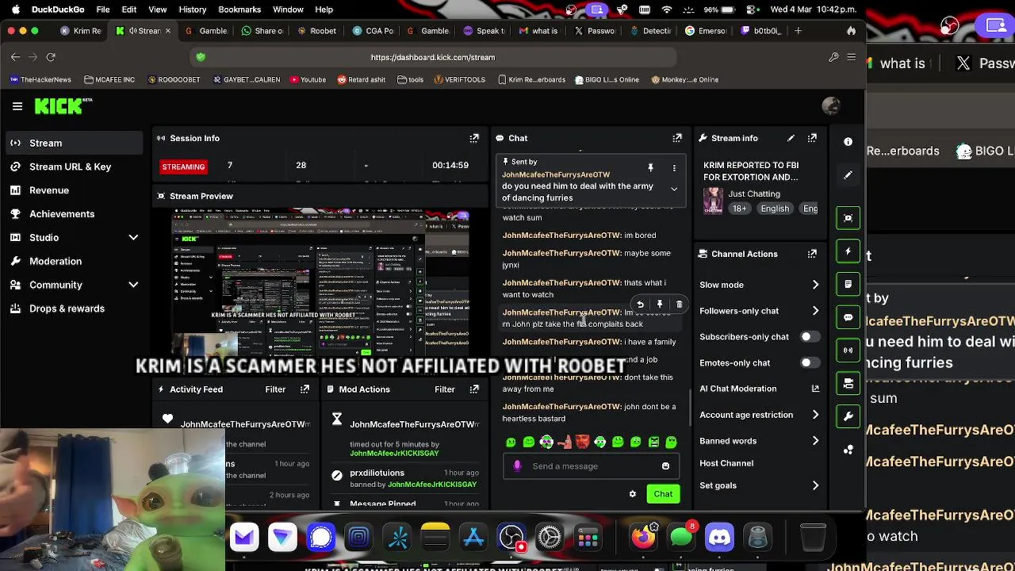Reply to the hovered chat message

pyautogui.click(x=640, y=305)
